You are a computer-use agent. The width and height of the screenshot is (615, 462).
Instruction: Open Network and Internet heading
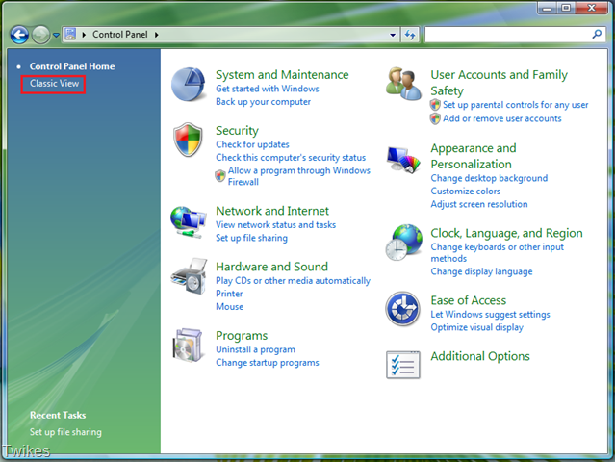[x=272, y=211]
